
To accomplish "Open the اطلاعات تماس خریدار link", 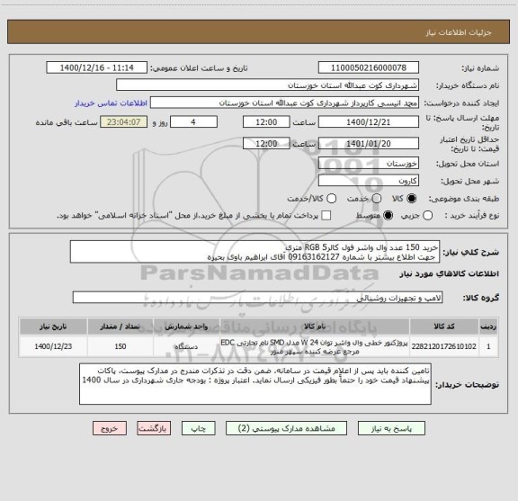I will click(x=111, y=103).
